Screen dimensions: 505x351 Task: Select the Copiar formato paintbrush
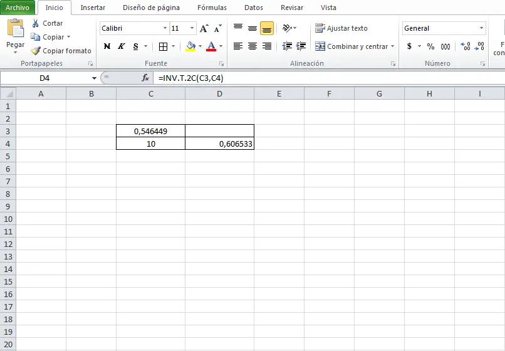36,51
